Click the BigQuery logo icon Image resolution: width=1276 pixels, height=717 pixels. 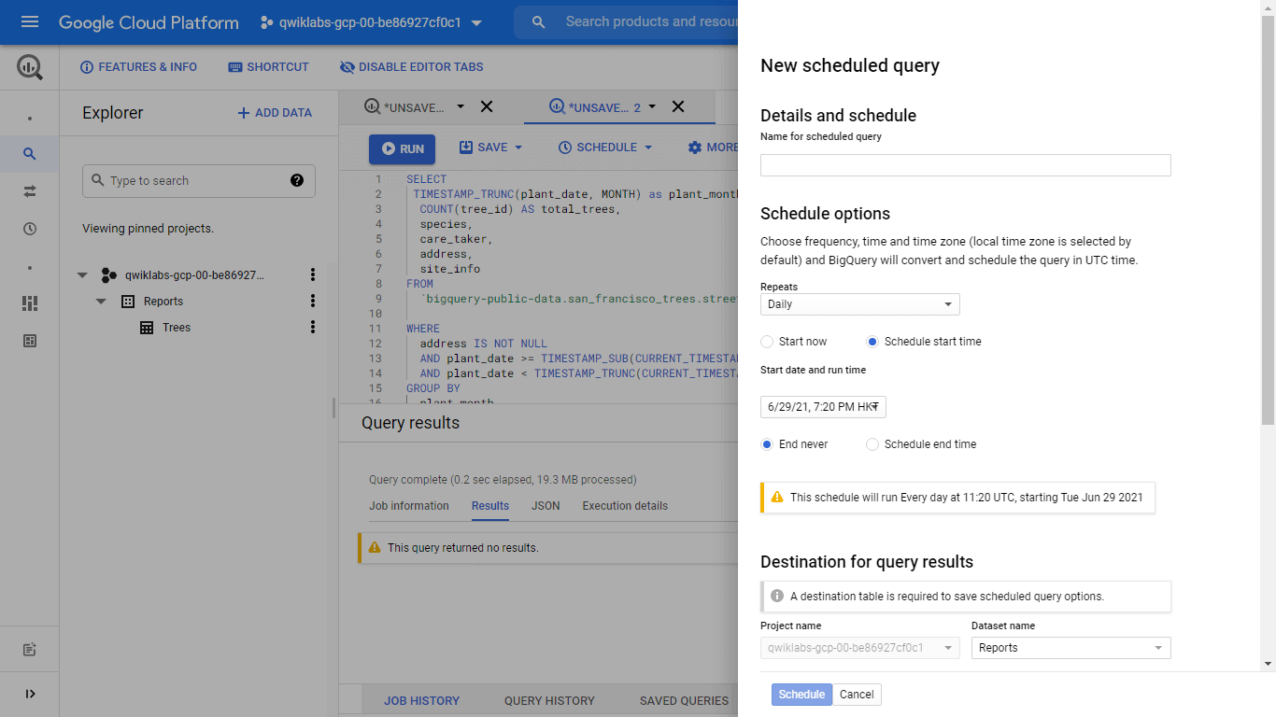click(30, 67)
